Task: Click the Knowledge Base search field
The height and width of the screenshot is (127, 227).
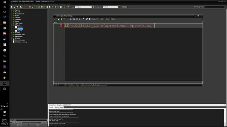Action: (214, 7)
